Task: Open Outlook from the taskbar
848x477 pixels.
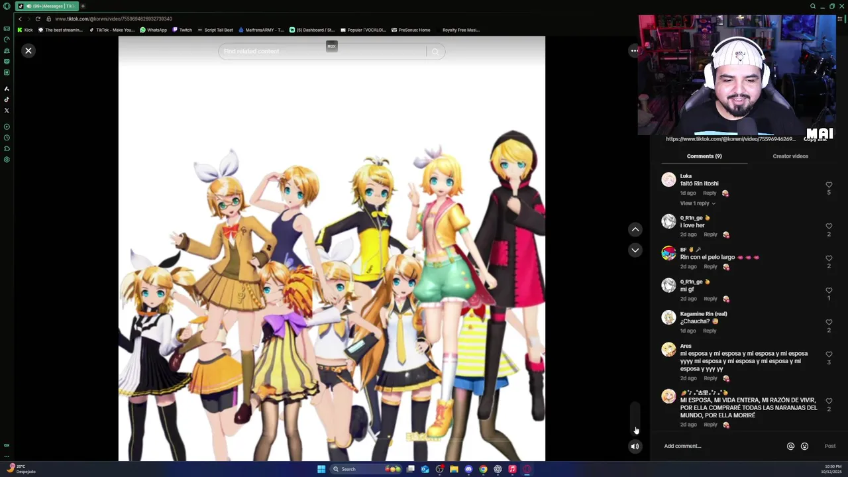Action: pos(425,469)
